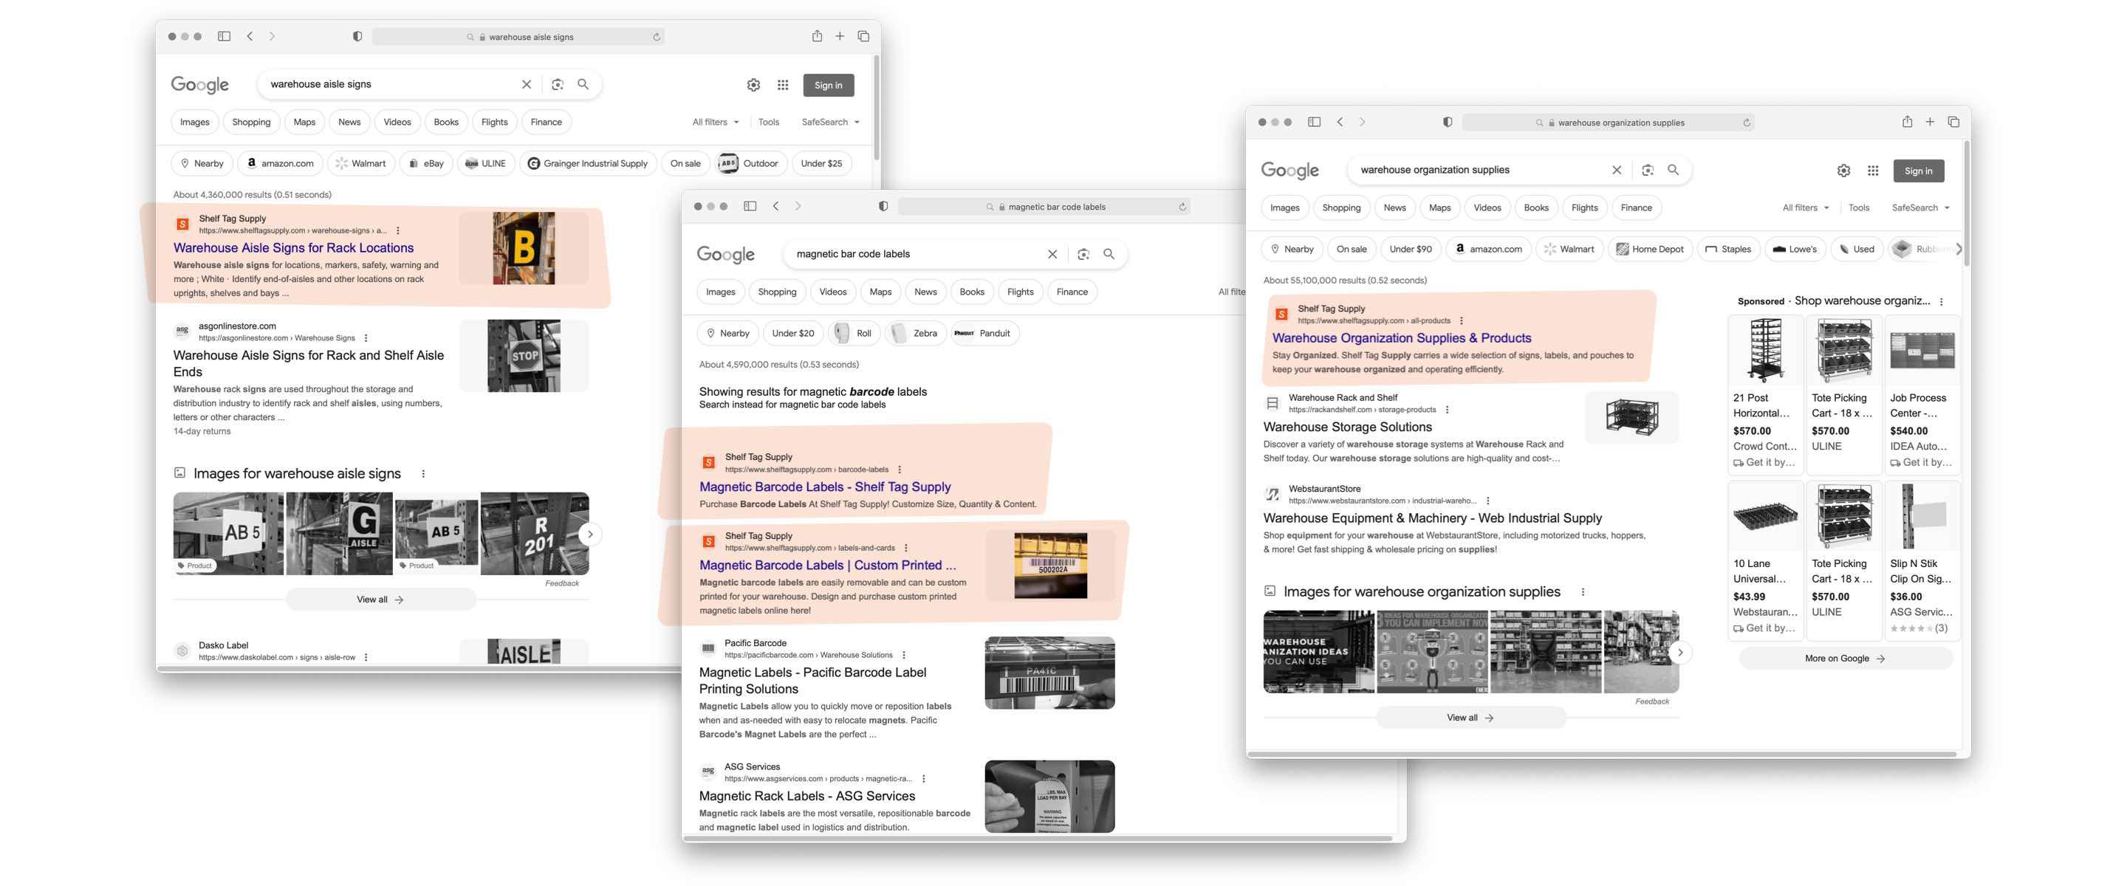Show next images in warehouse organization supplies carousel
Image resolution: width=2127 pixels, height=886 pixels.
(1679, 653)
